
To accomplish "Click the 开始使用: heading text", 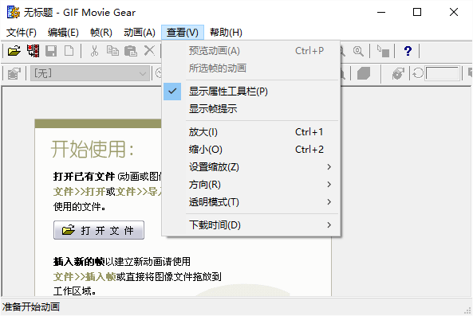I will (93, 149).
